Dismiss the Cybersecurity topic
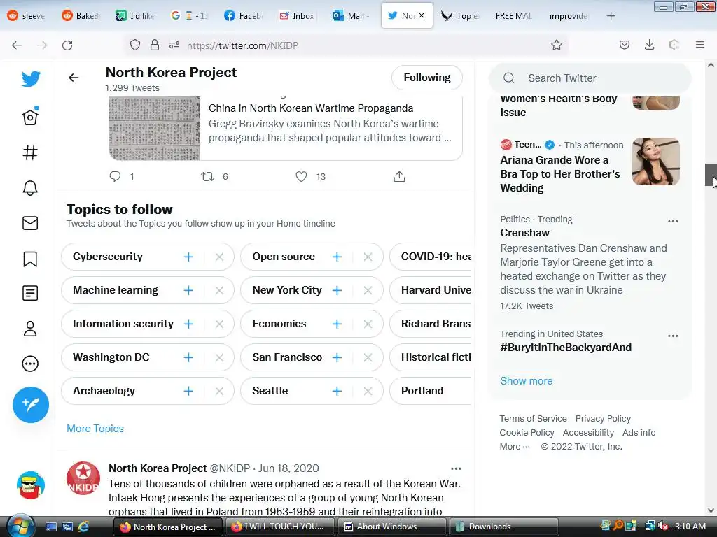Image resolution: width=717 pixels, height=537 pixels. (219, 257)
